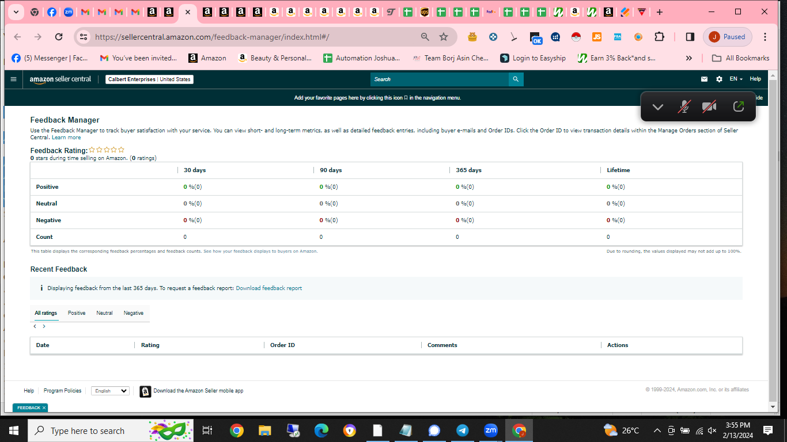Turn on the camera in meeting overlay
This screenshot has width=787, height=442.
pos(709,106)
